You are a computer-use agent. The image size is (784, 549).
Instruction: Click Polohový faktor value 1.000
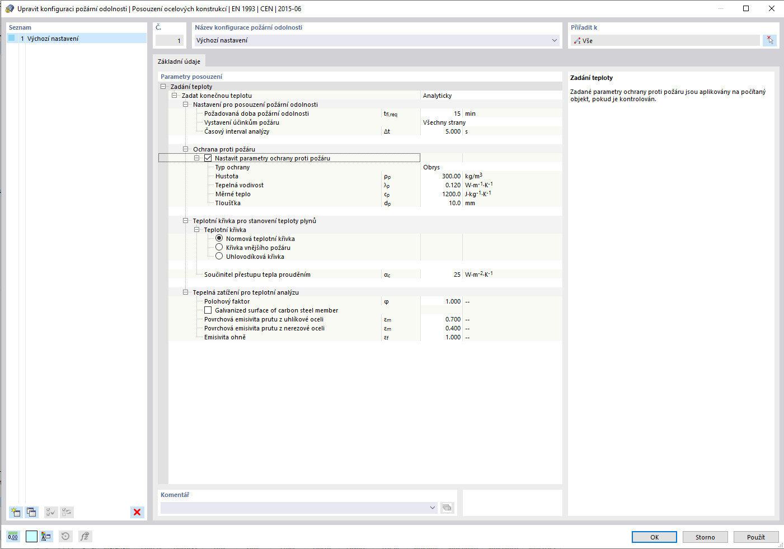[x=442, y=301]
